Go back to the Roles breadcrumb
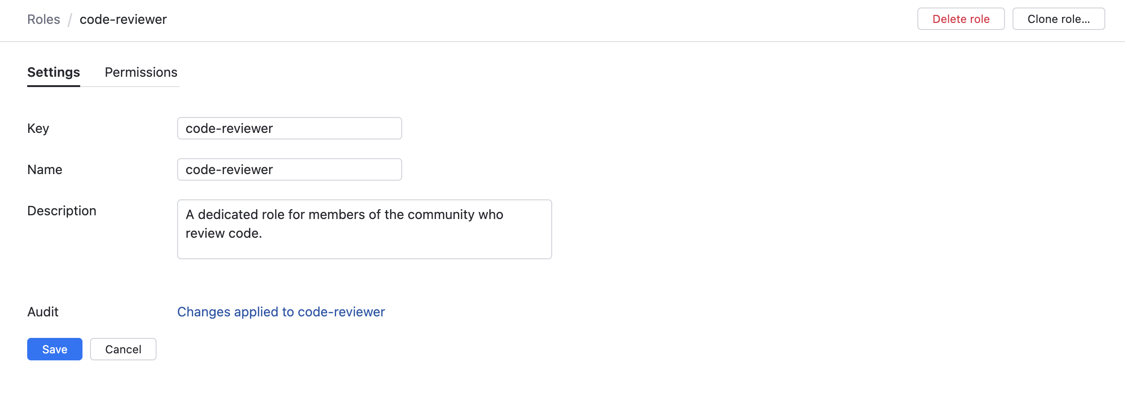This screenshot has width=1125, height=395. click(x=44, y=19)
